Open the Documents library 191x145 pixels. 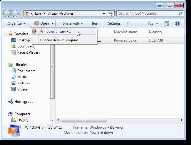click(x=26, y=71)
